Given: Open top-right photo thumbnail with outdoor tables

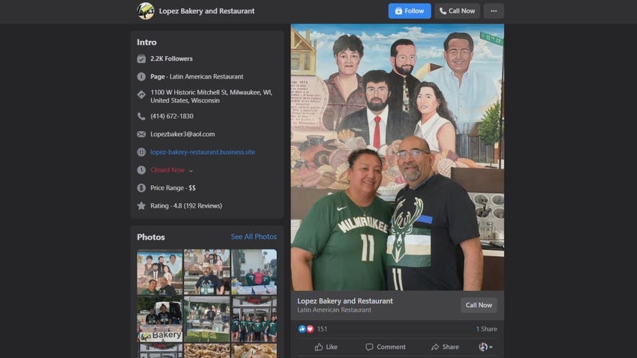Looking at the screenshot, I should (254, 272).
